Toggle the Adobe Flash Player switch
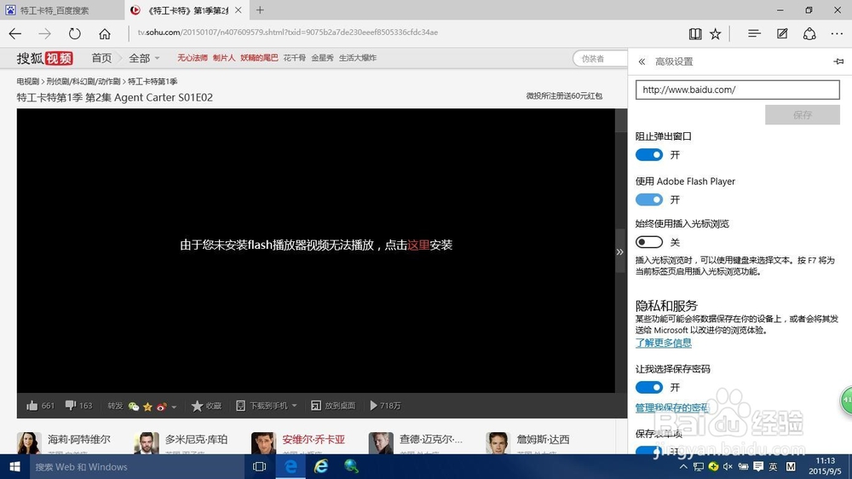The width and height of the screenshot is (852, 479). coord(648,199)
